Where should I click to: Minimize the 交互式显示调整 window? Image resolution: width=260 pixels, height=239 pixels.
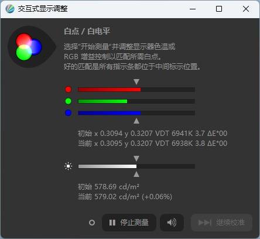(193, 9)
